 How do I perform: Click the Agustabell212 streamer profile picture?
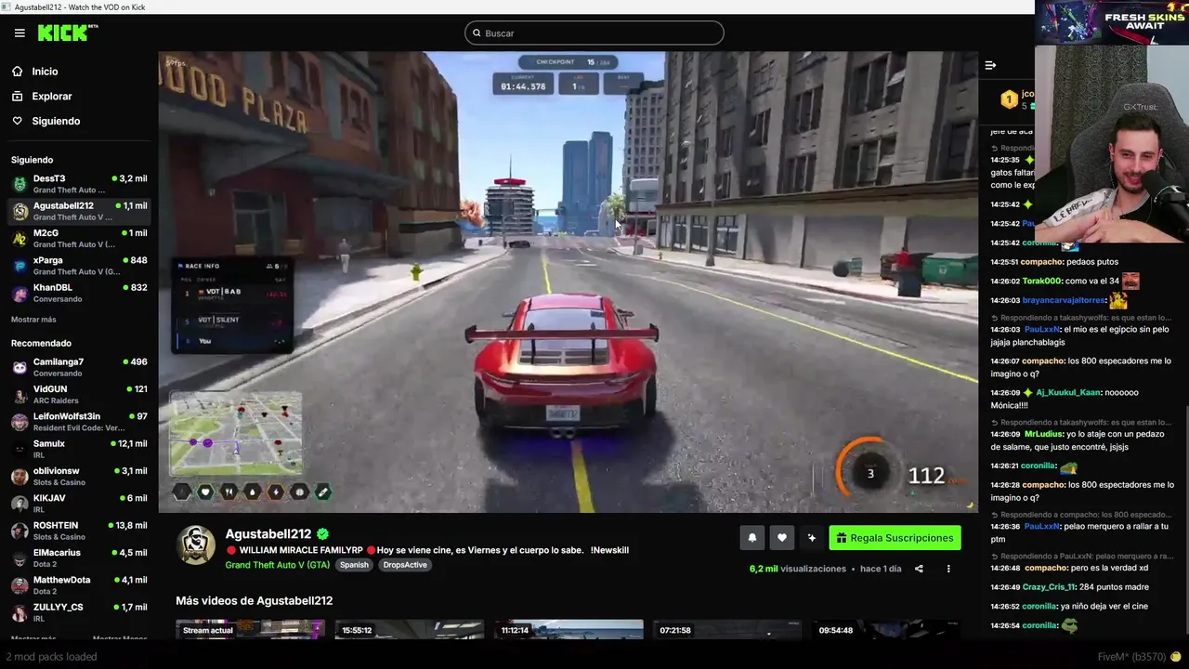coord(196,545)
